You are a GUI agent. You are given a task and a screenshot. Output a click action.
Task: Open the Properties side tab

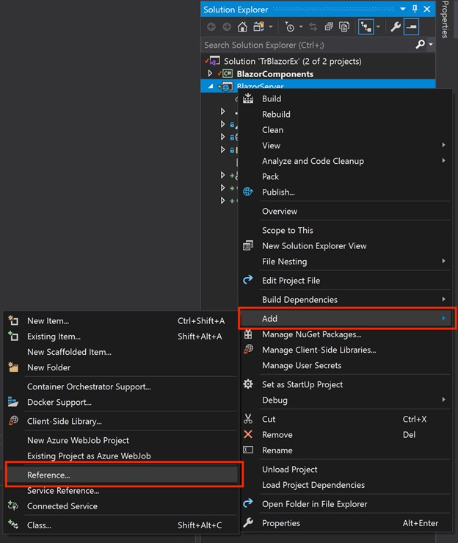(x=446, y=21)
